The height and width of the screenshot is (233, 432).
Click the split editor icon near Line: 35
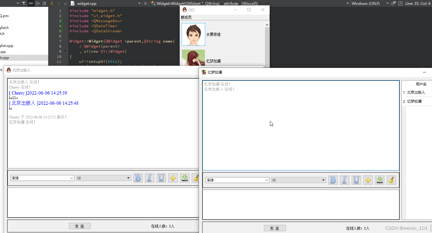(400, 3)
